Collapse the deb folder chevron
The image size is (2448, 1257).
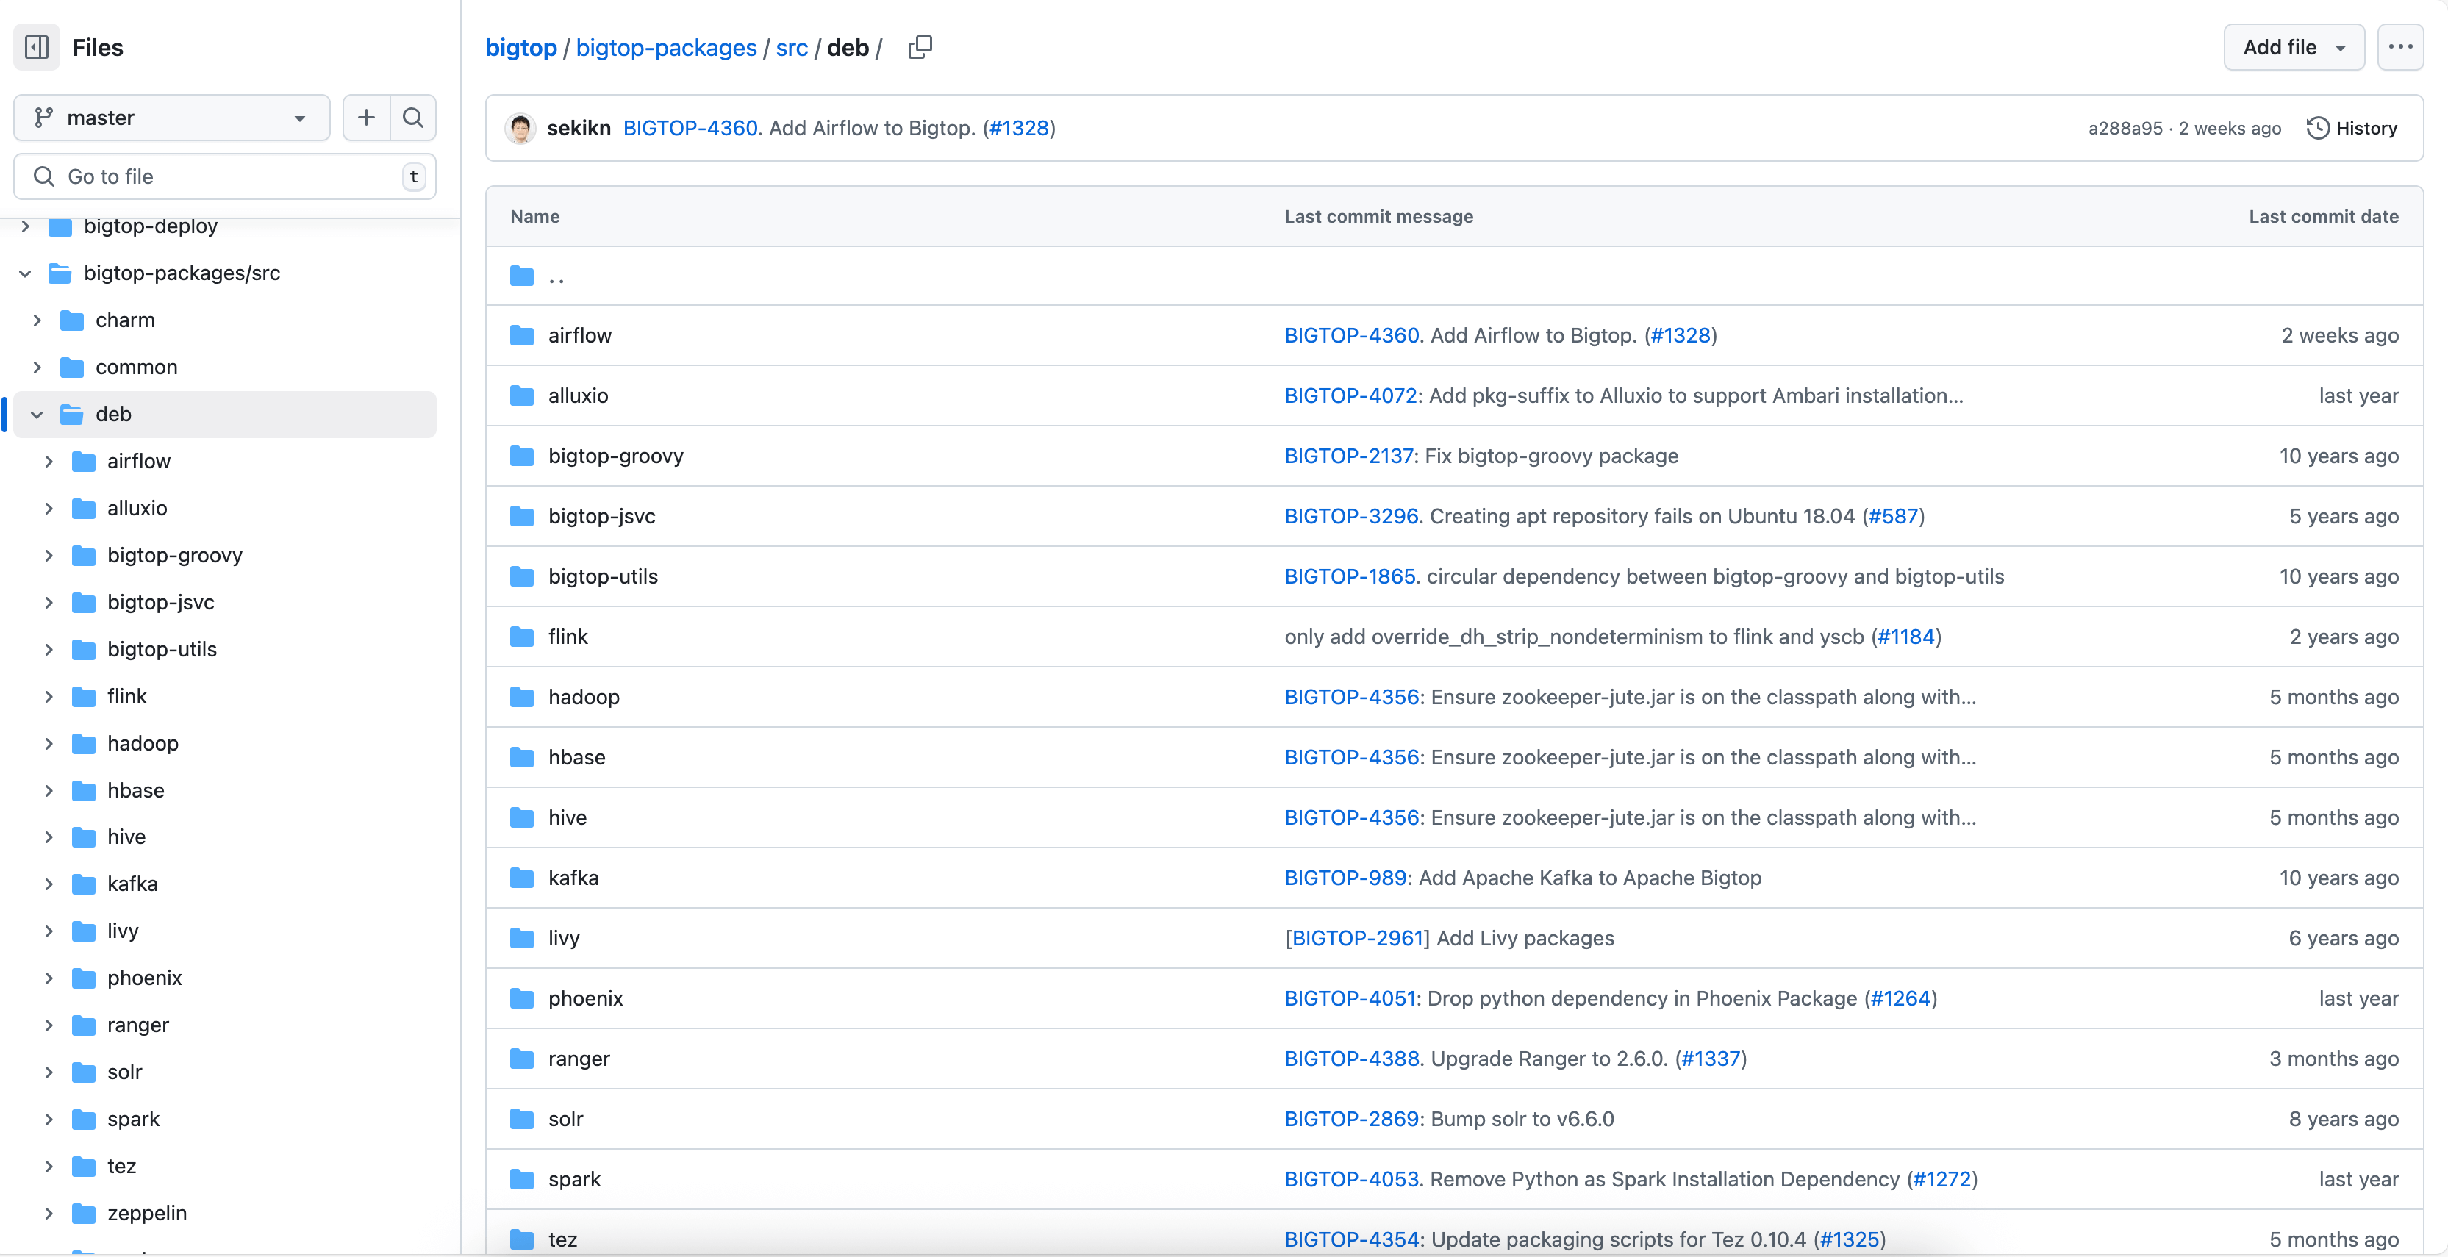37,415
